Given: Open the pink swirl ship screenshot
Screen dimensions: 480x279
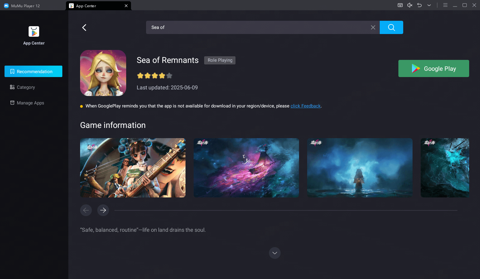Looking at the screenshot, I should [246, 168].
